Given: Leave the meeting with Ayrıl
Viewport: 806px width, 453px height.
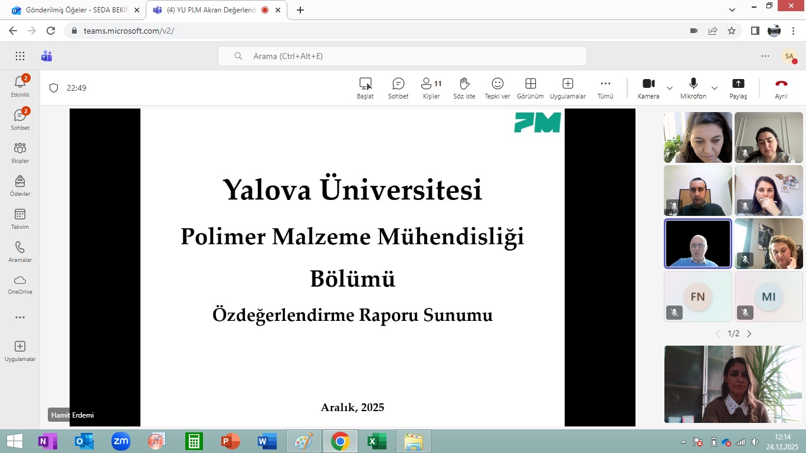Looking at the screenshot, I should click(x=781, y=88).
